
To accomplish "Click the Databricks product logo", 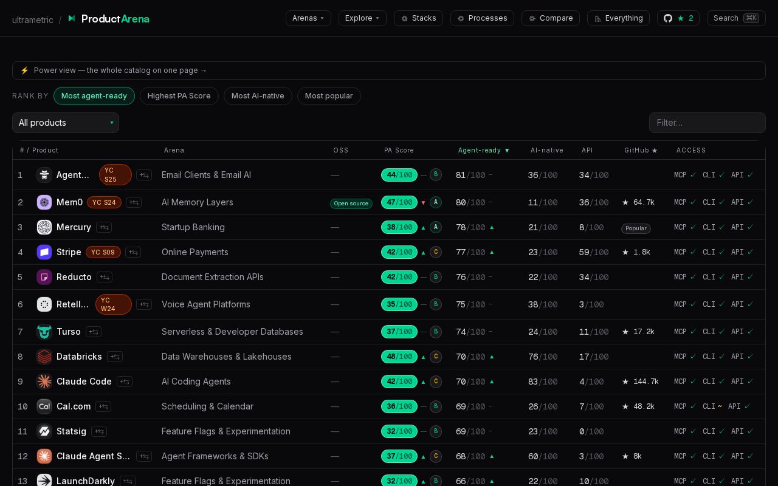I will pyautogui.click(x=44, y=357).
